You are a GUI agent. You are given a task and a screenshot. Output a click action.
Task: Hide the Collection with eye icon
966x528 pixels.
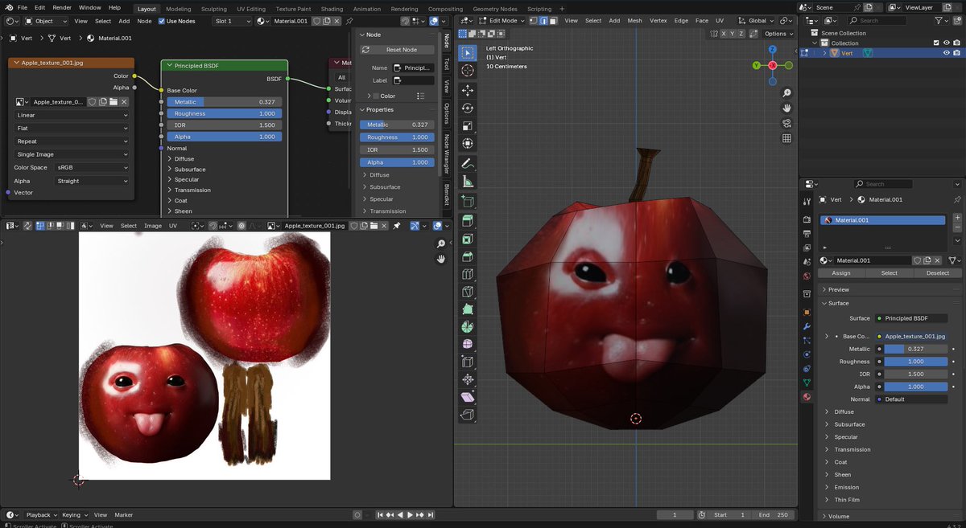(x=946, y=43)
